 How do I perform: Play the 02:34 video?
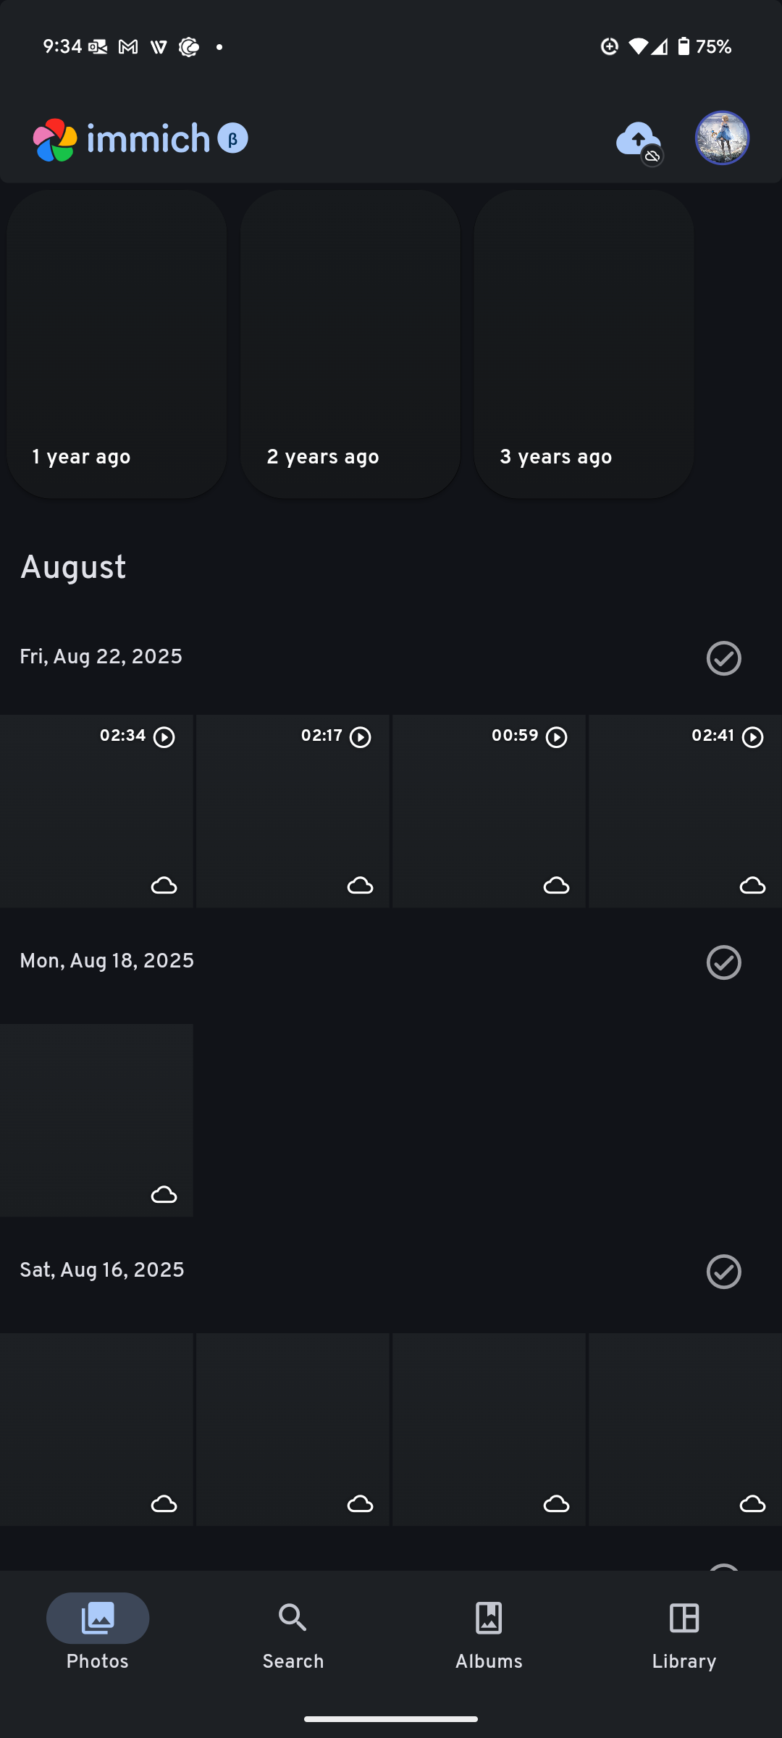coord(96,811)
